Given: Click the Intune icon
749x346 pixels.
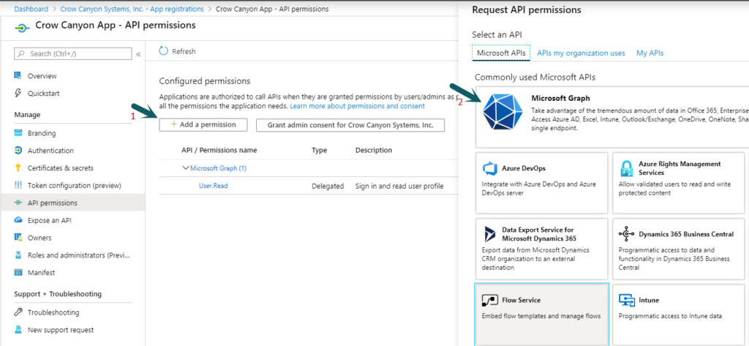Looking at the screenshot, I should coord(626,300).
